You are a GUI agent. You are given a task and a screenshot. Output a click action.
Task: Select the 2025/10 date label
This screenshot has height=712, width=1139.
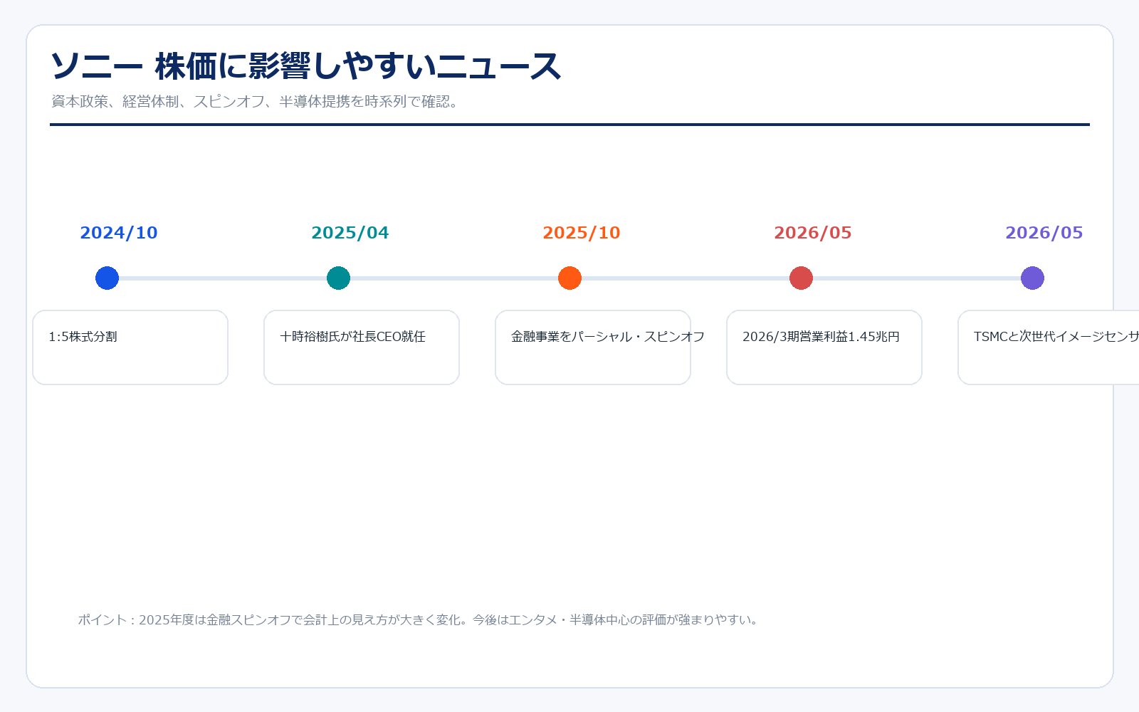582,233
